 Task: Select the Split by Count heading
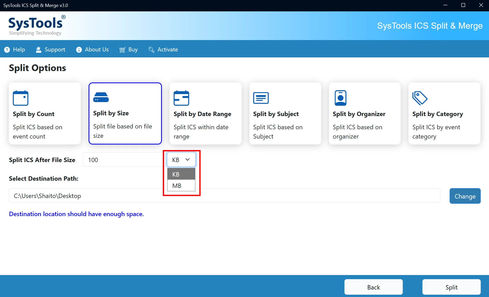point(34,114)
